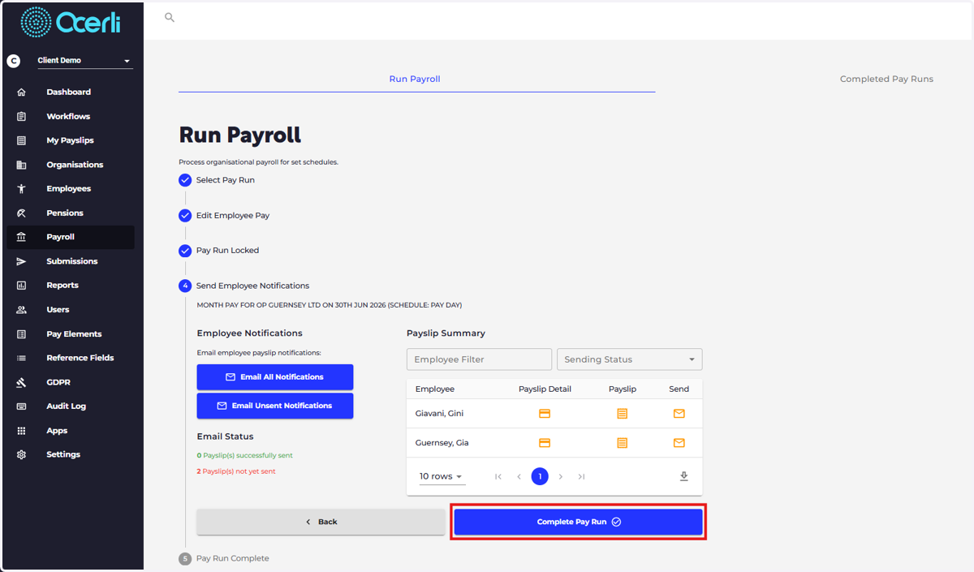This screenshot has width=974, height=572.
Task: Send payslip email to Guernsey, Gia
Action: coord(679,443)
